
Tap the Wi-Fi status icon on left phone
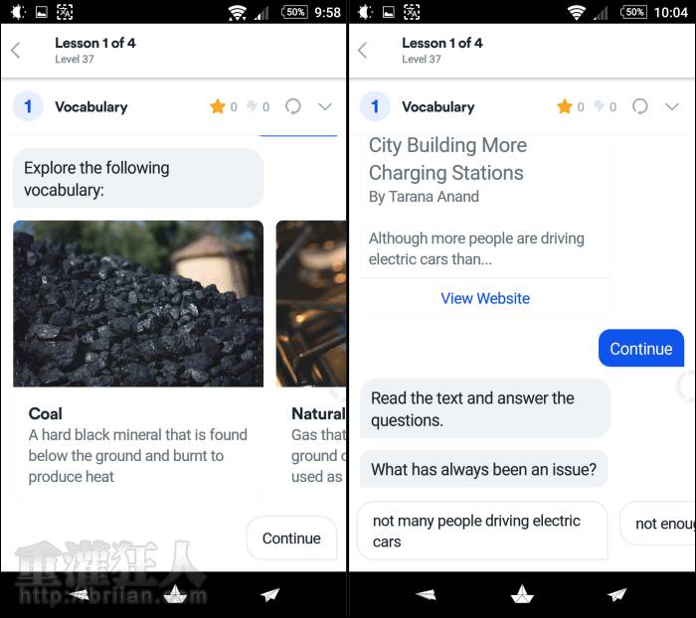238,12
